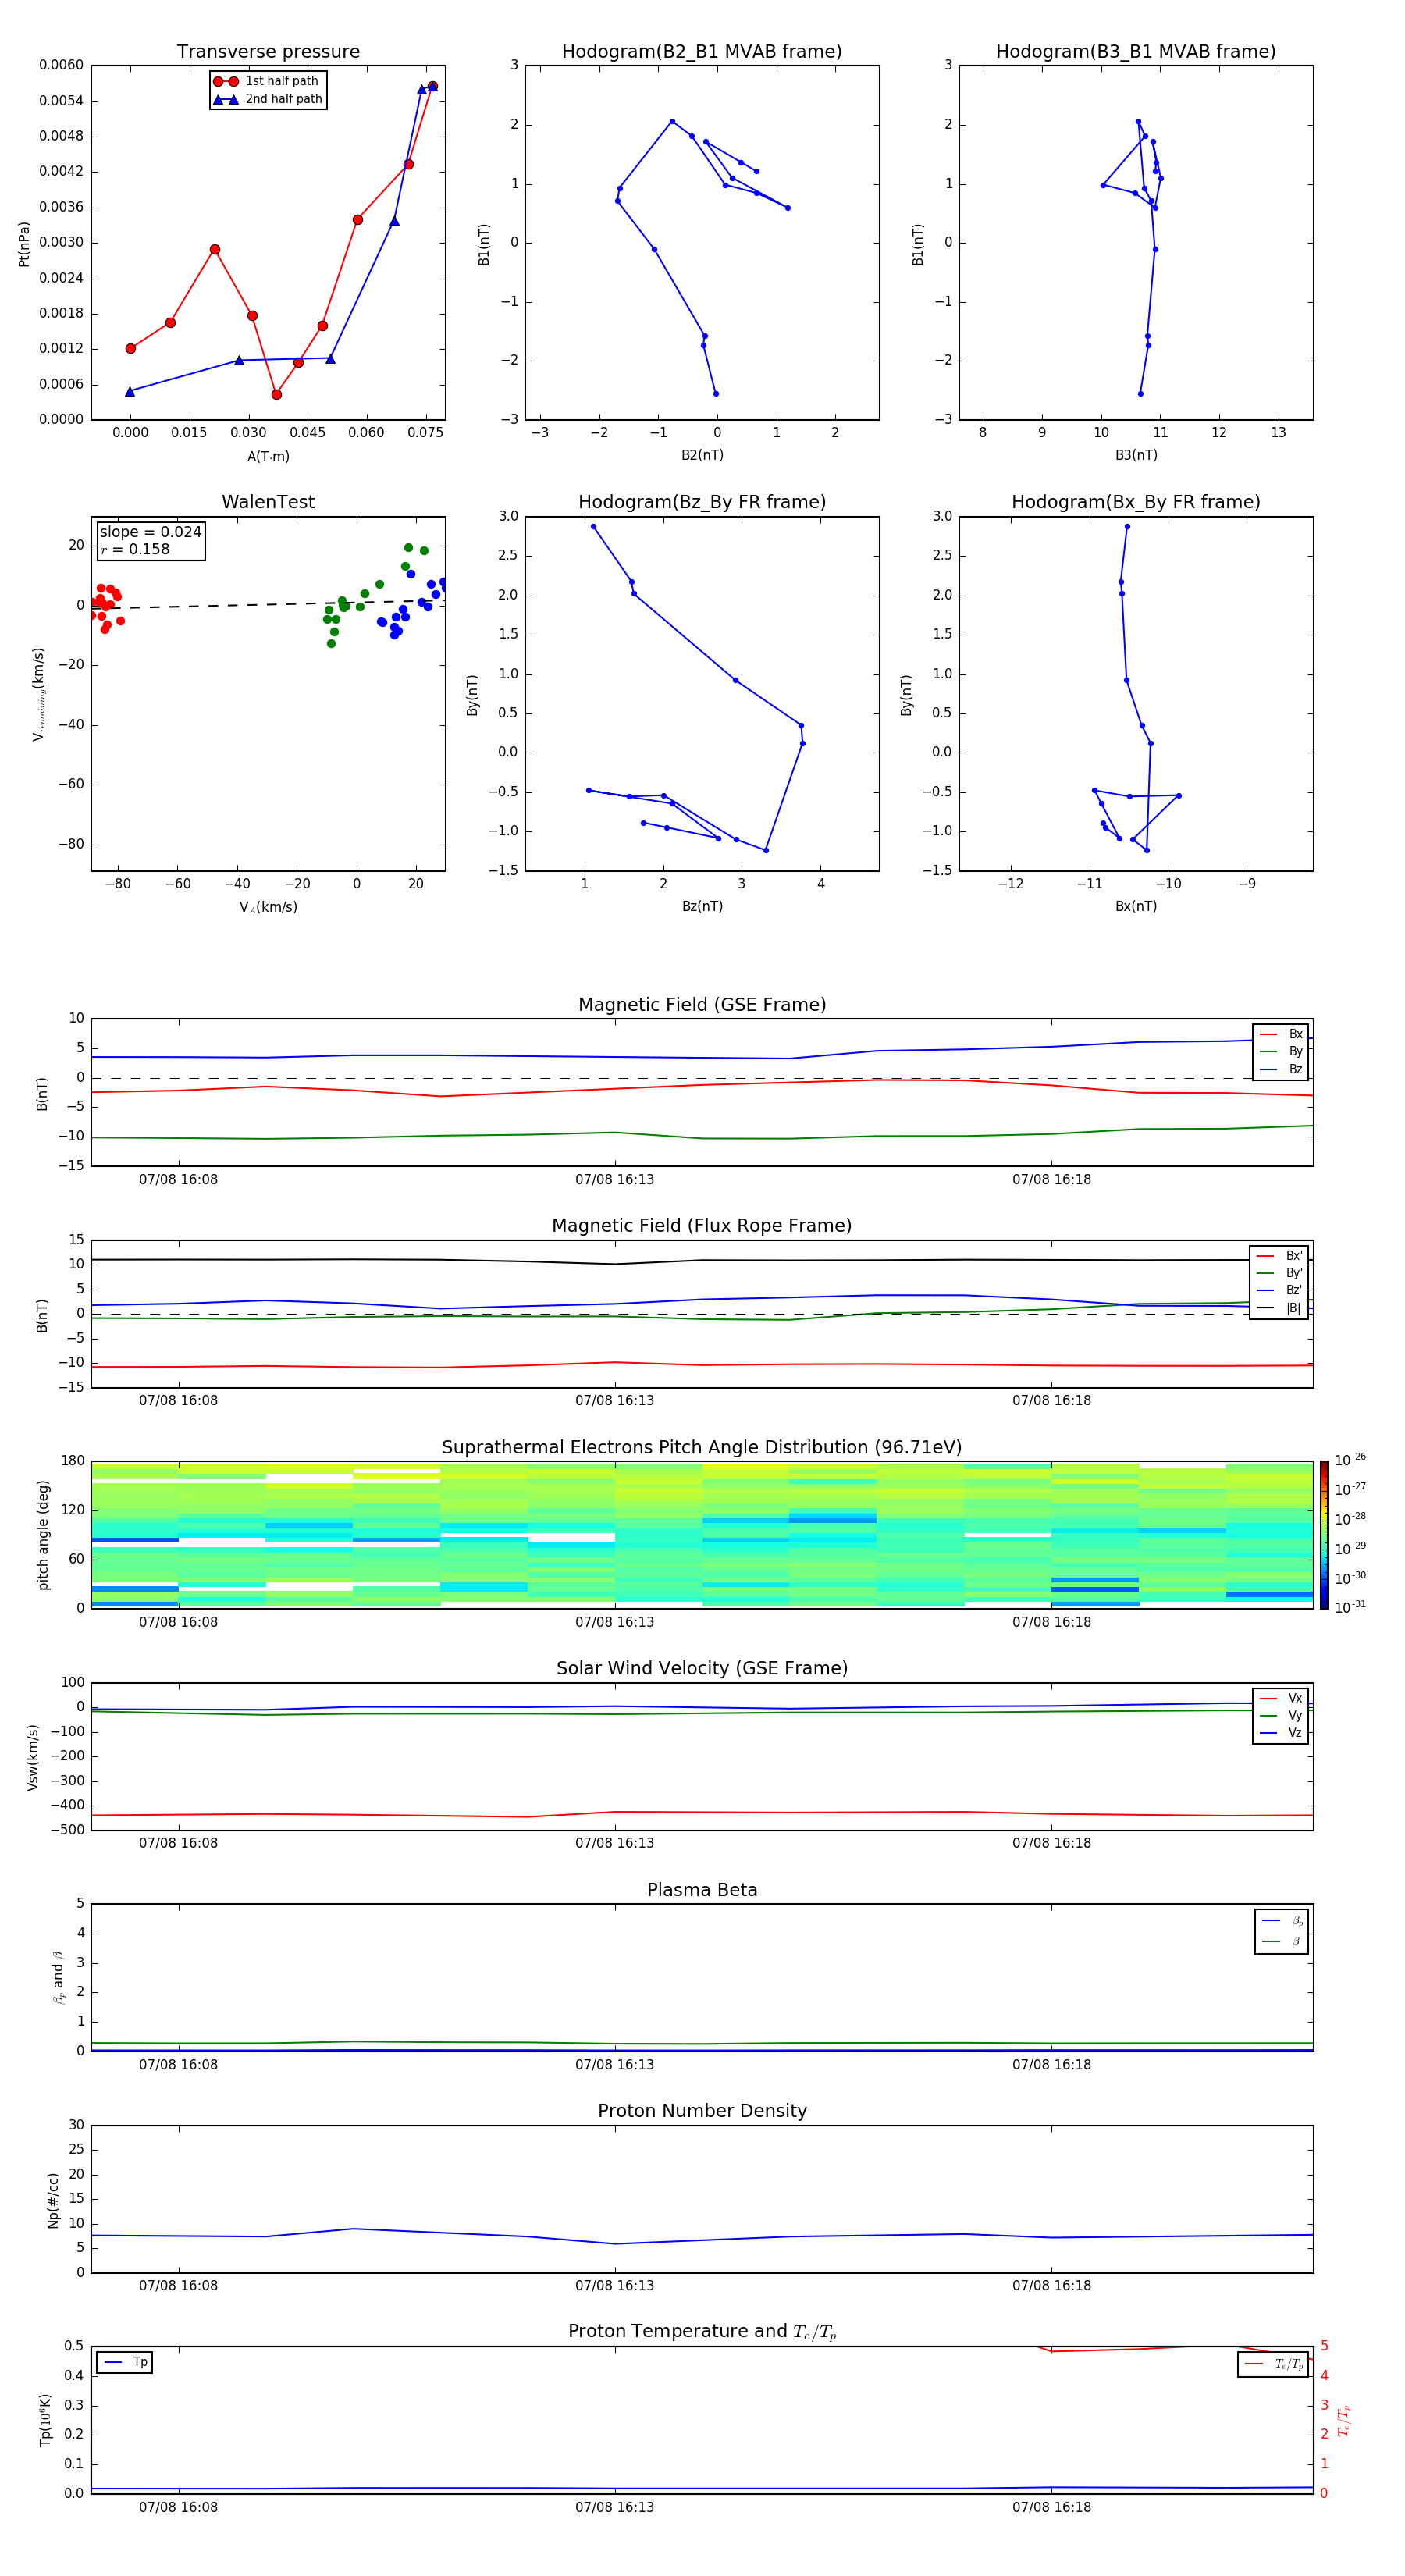Select Bx' in the Flux Rope legend

click(1279, 1256)
